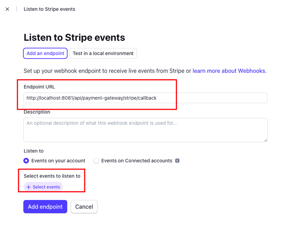The height and width of the screenshot is (231, 294).
Task: Click the 'Events on Connected accounts' label text
Action: 137,161
